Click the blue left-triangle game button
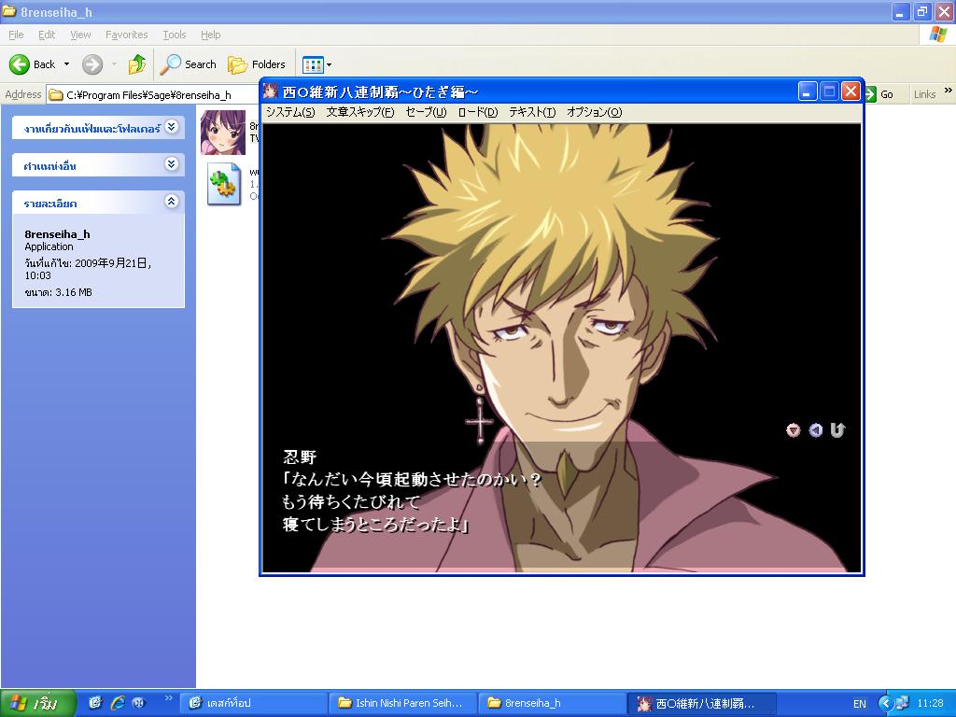Screen dimensions: 956x717 [x=815, y=430]
